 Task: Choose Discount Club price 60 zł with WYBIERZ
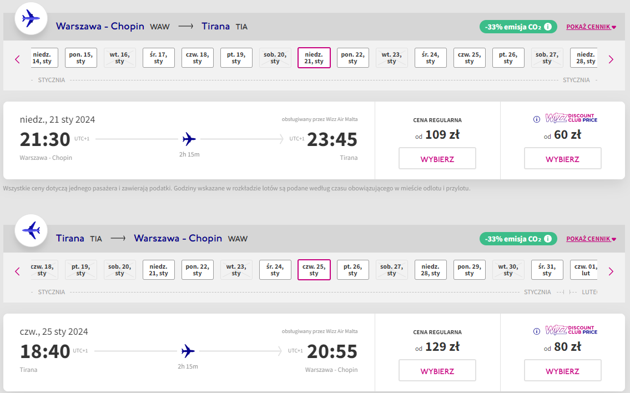click(x=562, y=158)
